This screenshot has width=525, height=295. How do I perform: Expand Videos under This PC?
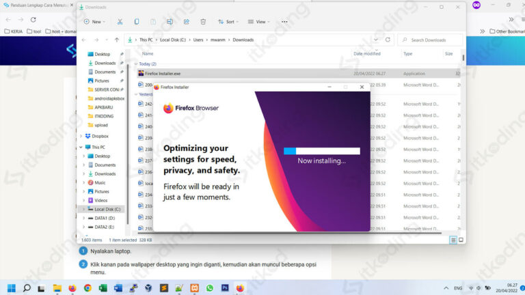pos(83,200)
